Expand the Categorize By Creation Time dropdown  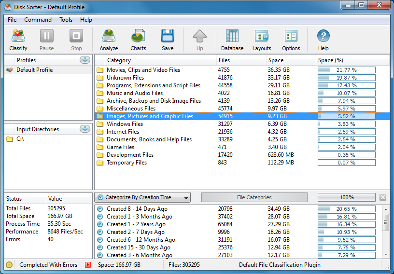(142, 197)
